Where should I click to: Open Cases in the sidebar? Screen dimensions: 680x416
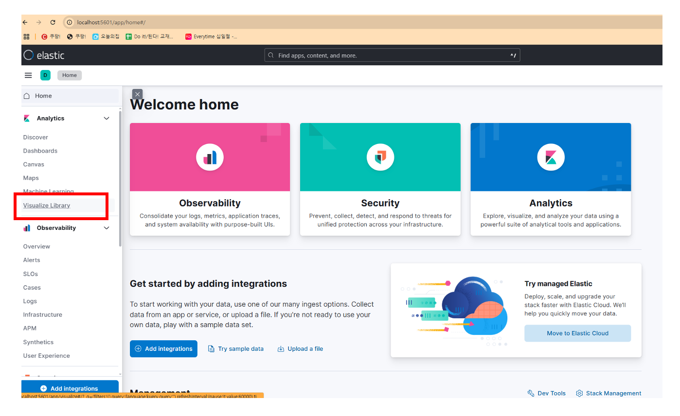(32, 287)
